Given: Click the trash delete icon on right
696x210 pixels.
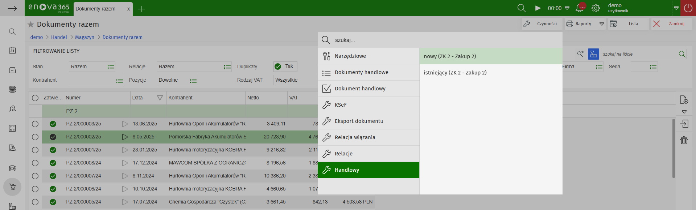Looking at the screenshot, I should pyautogui.click(x=684, y=140).
